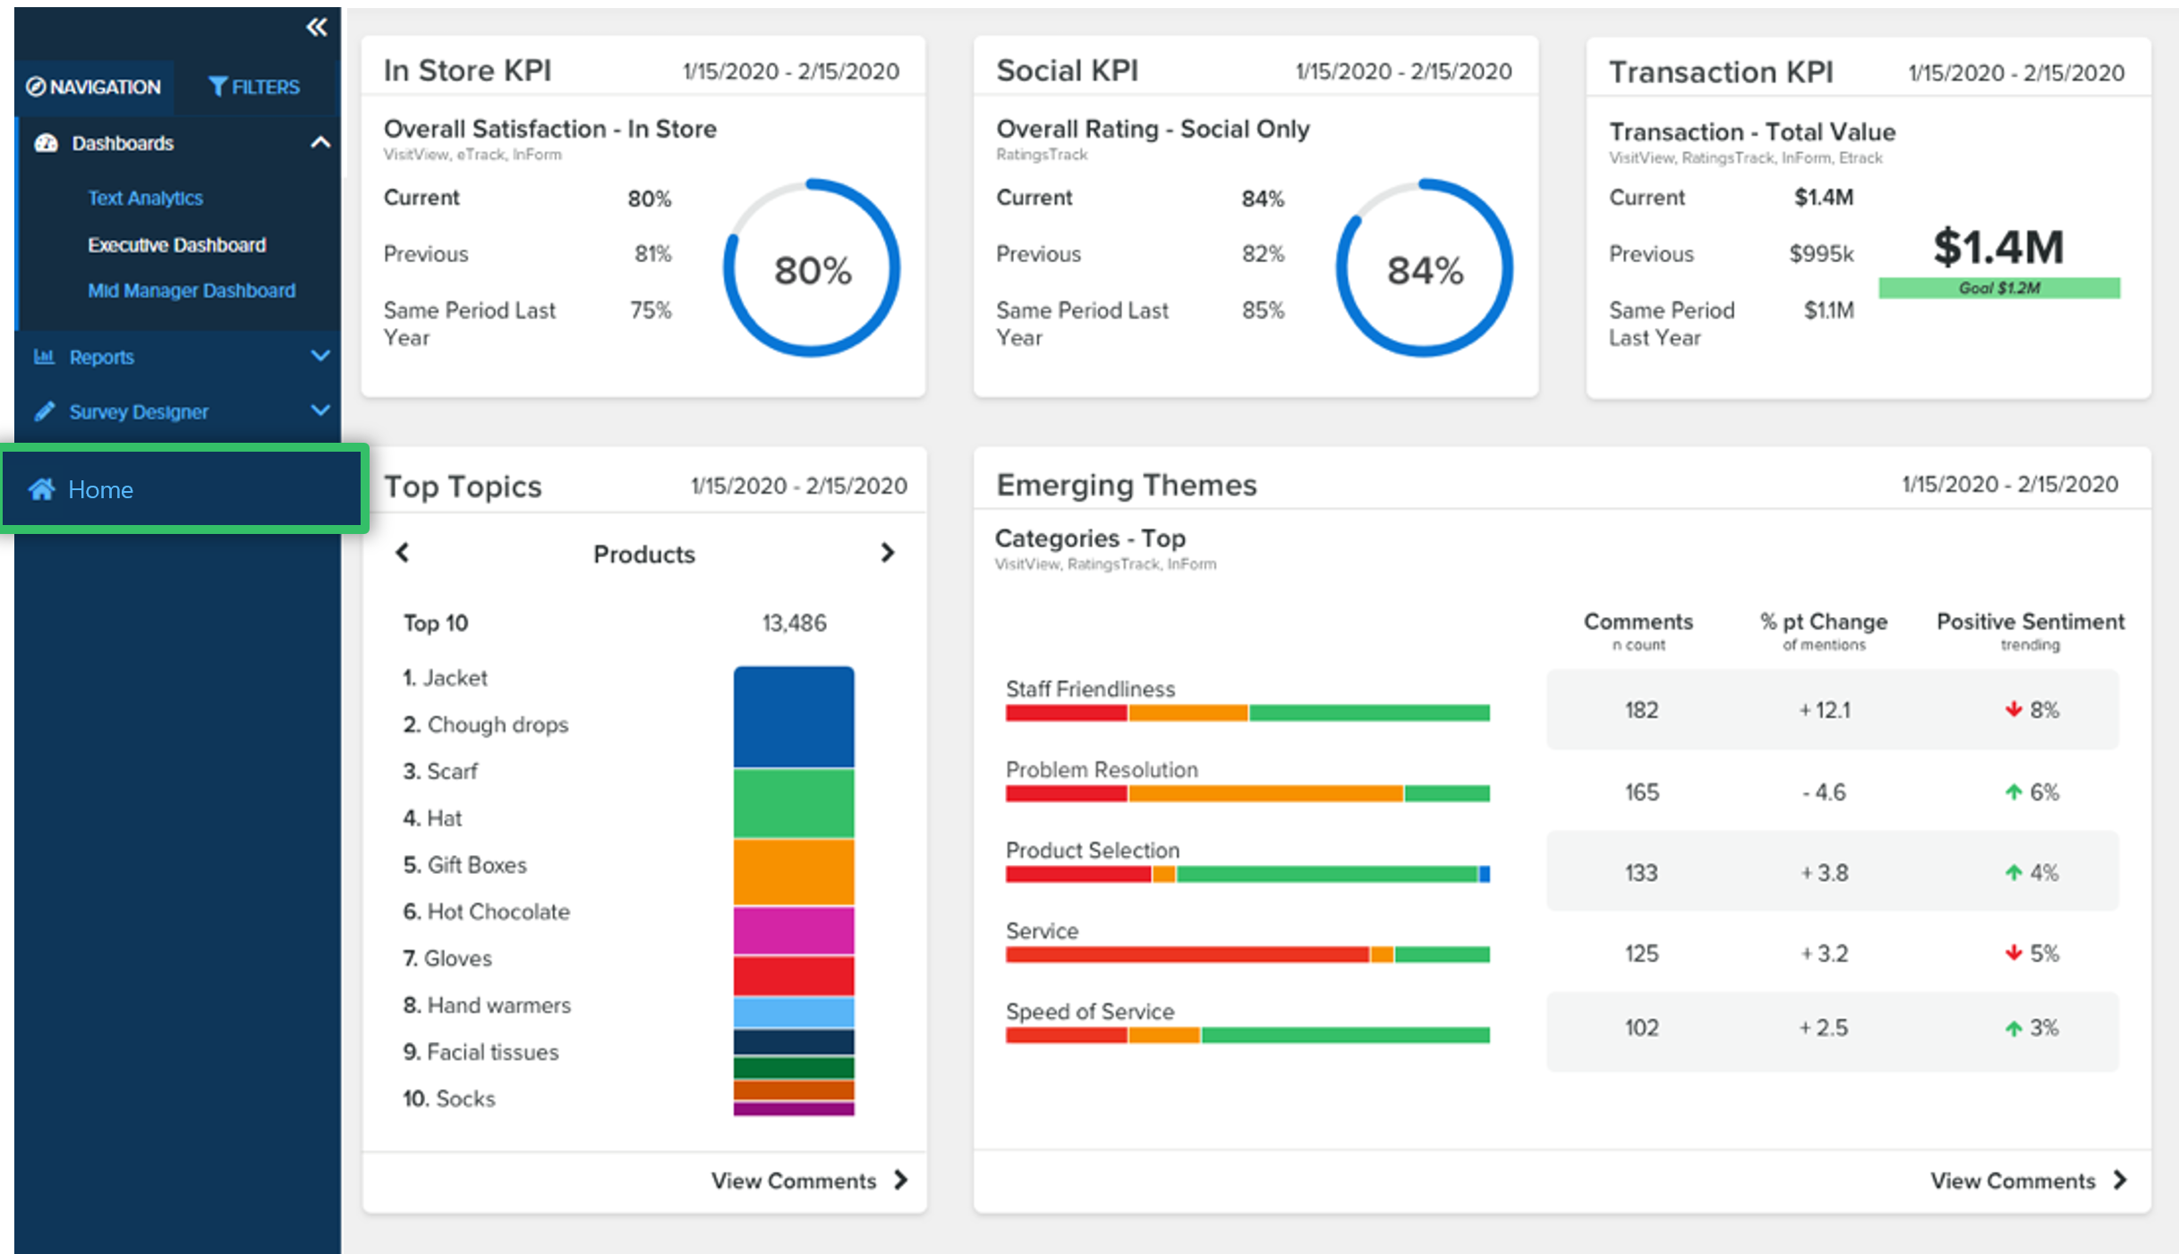2179x1254 pixels.
Task: Click the Filters funnel icon
Action: (x=217, y=87)
